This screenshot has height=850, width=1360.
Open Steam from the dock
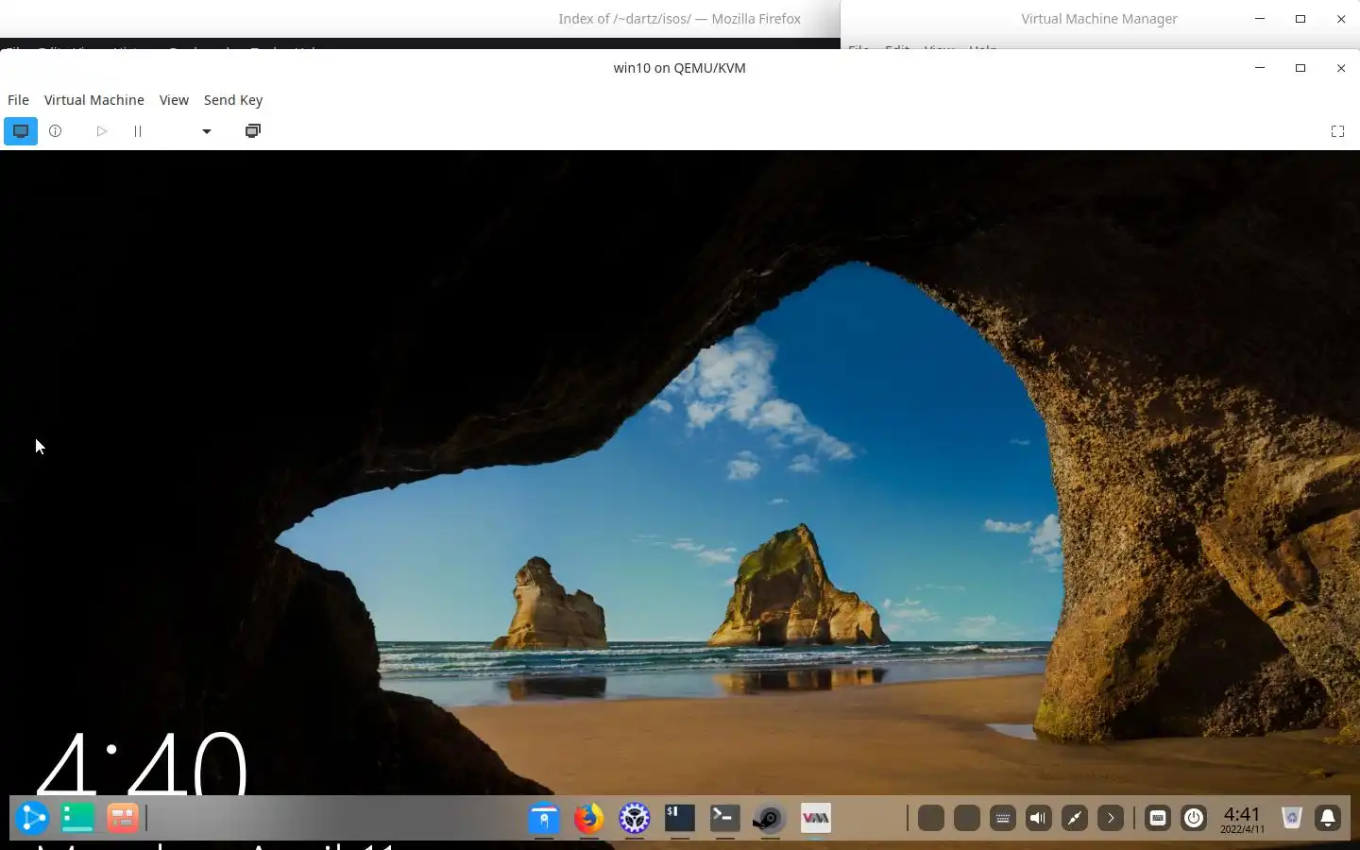(770, 818)
